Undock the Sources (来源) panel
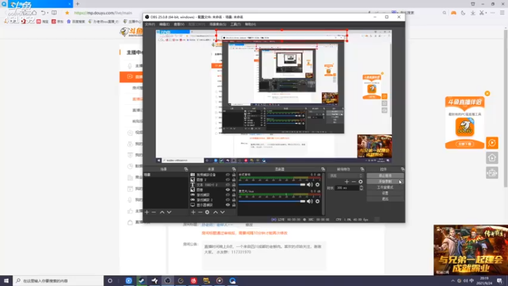The height and width of the screenshot is (286, 508). (234, 169)
